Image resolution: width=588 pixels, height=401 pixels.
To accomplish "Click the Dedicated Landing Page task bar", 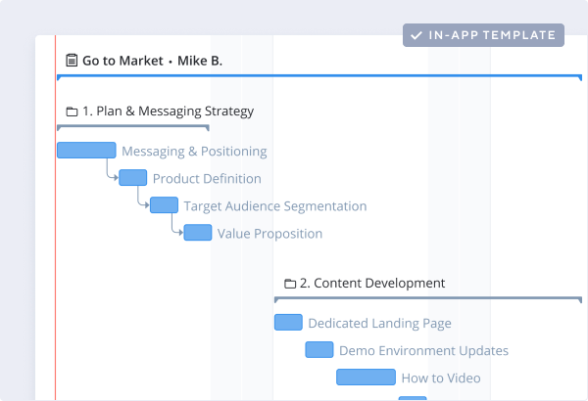I will (288, 323).
